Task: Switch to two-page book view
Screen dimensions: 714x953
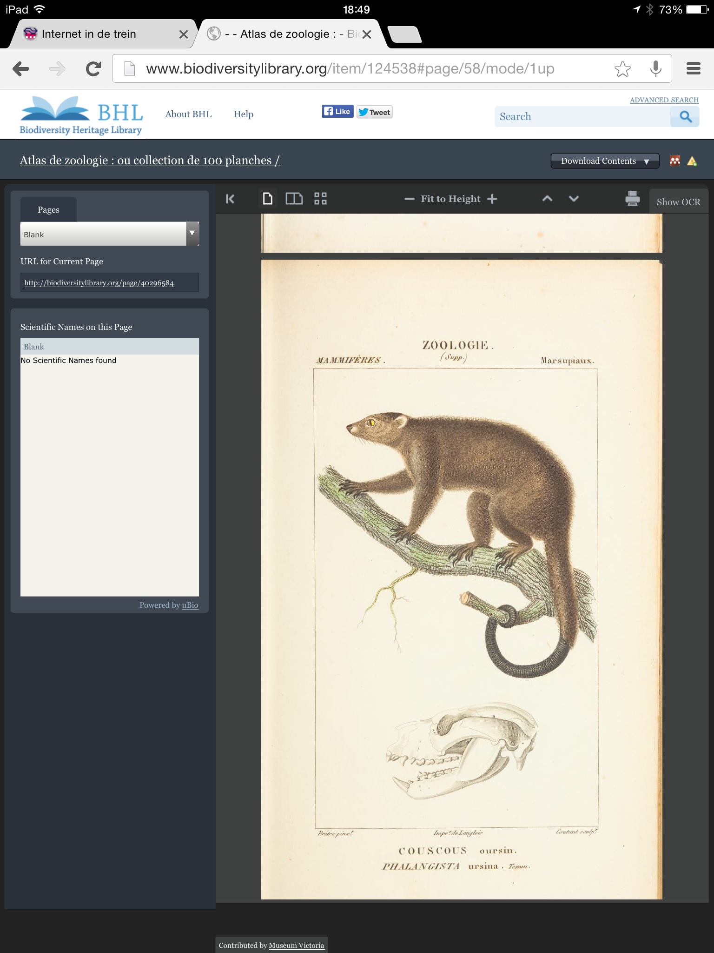Action: [294, 199]
